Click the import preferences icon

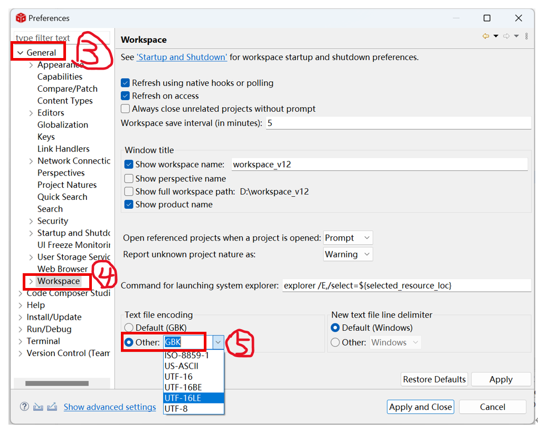click(38, 407)
